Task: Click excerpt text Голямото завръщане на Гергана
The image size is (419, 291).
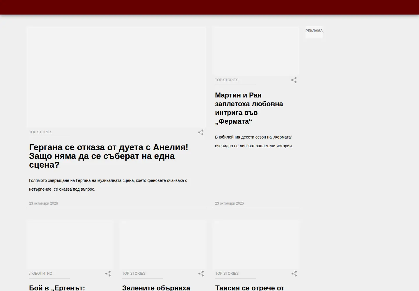Action: 108,185
